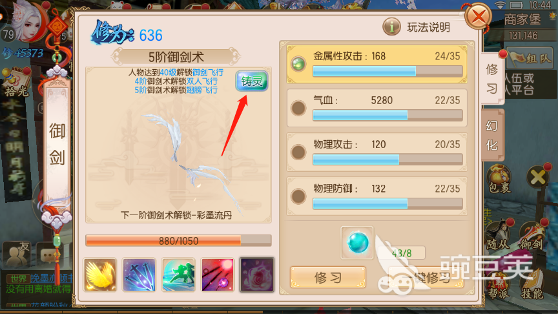
Task: Switch to the 幻化 side tab
Action: pos(492,135)
